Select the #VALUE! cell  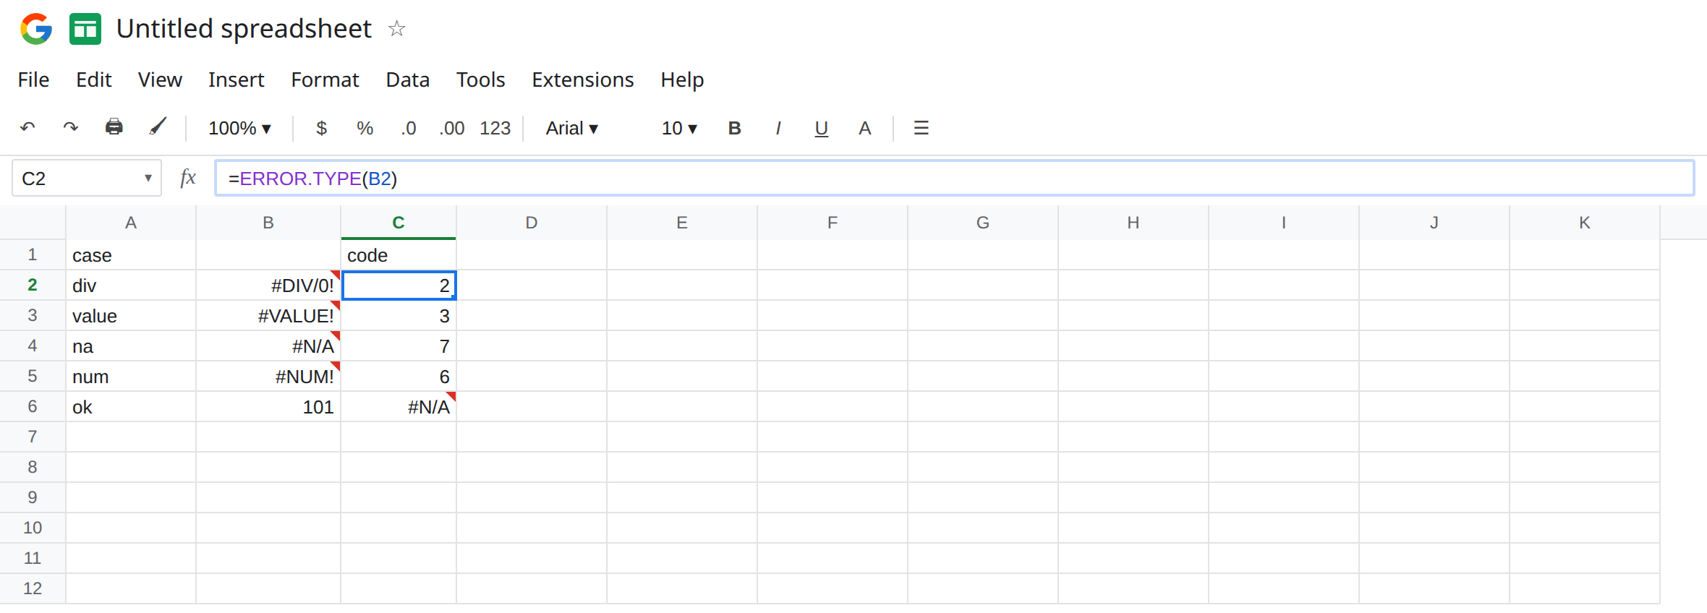coord(268,316)
